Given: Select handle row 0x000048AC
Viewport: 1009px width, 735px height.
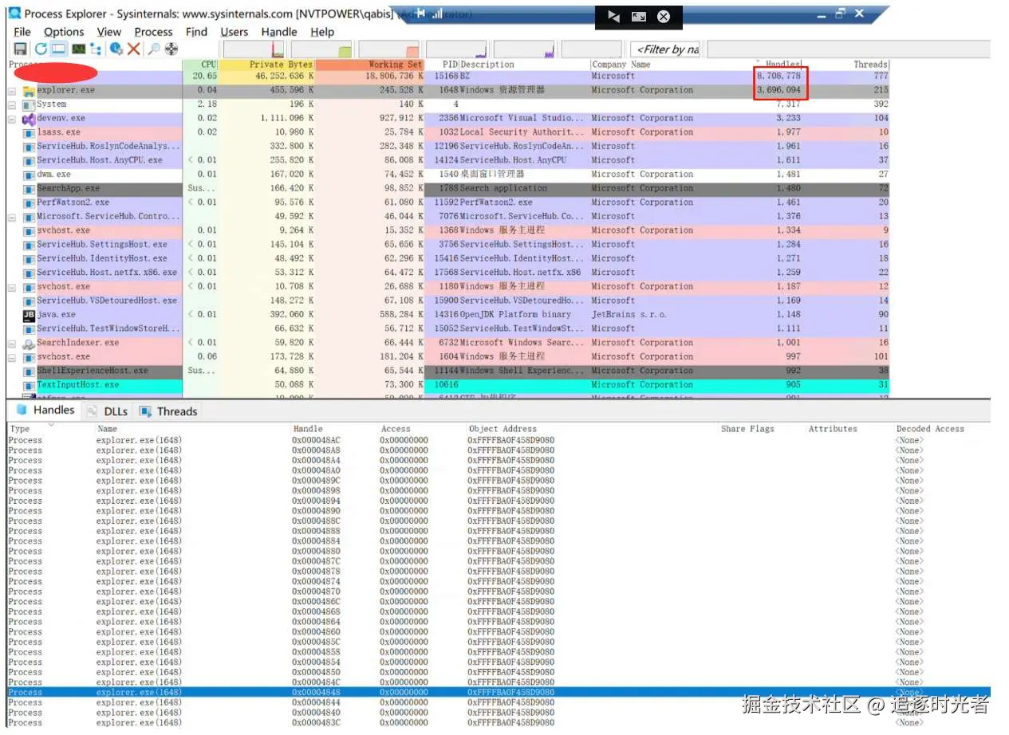Looking at the screenshot, I should click(499, 440).
